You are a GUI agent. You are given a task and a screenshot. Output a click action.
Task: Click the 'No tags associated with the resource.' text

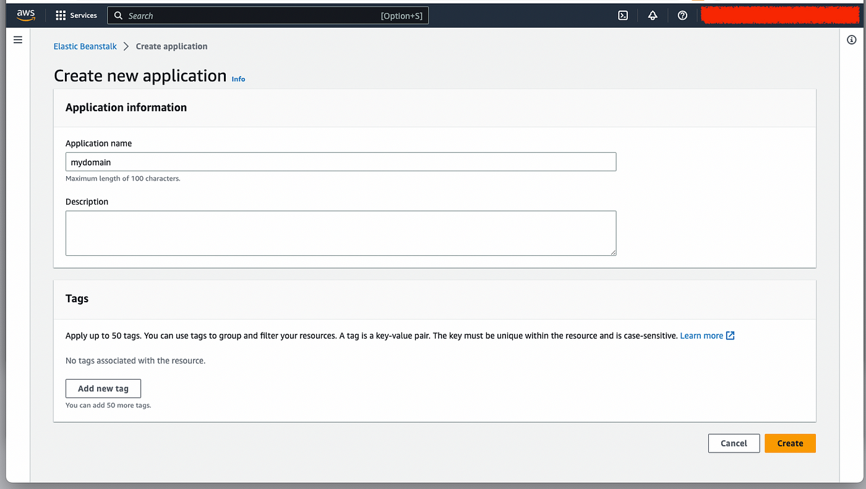click(135, 360)
